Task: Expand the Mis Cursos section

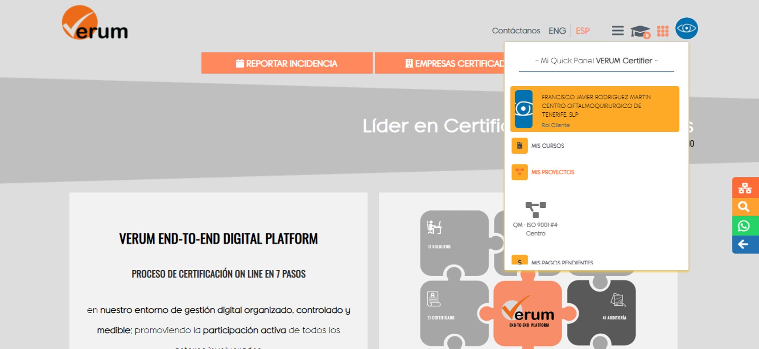Action: point(547,146)
